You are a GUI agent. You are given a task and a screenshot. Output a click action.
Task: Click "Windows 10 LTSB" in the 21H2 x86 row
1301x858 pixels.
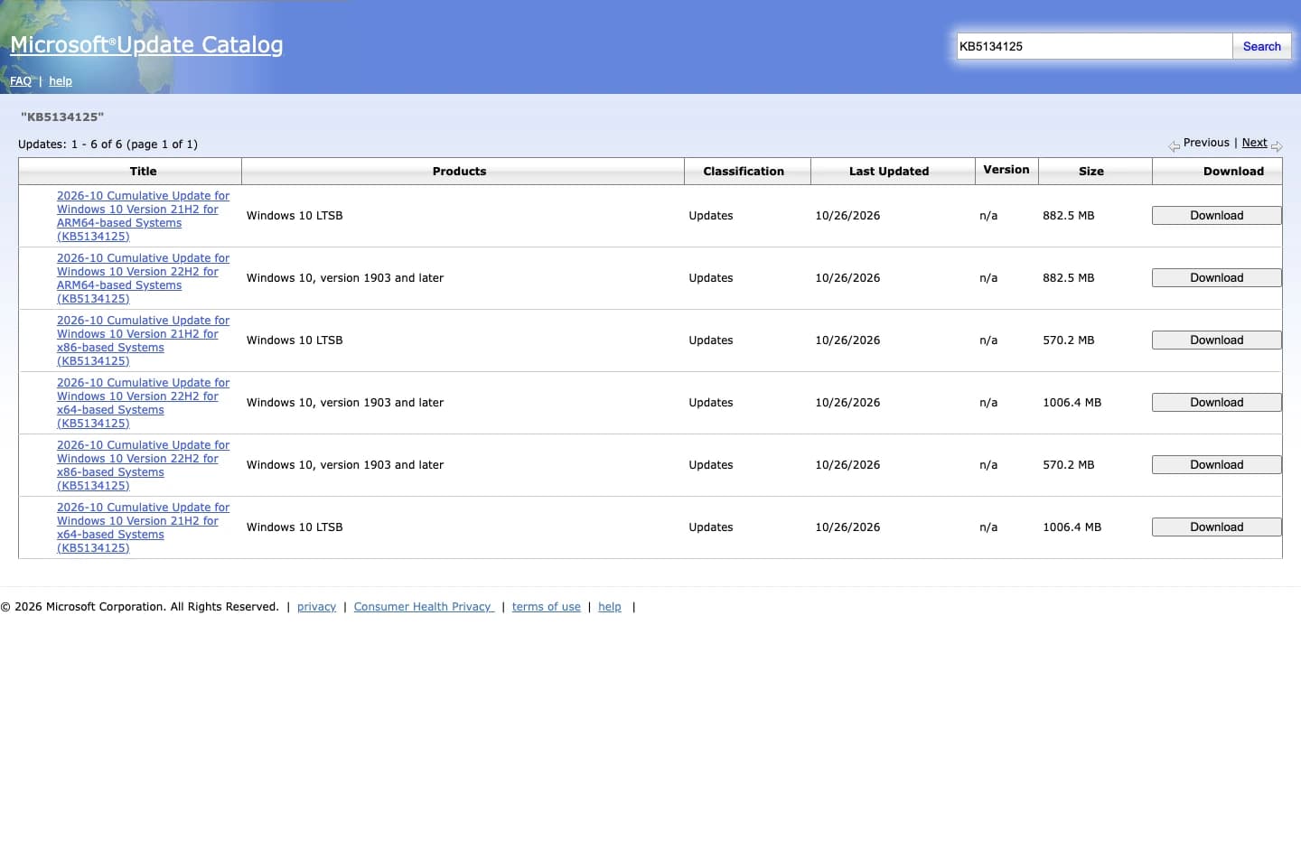tap(295, 340)
